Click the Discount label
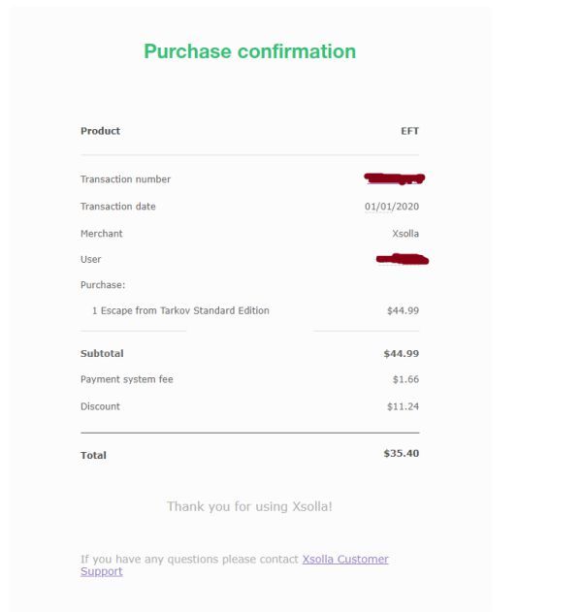582x612 pixels. pyautogui.click(x=100, y=406)
